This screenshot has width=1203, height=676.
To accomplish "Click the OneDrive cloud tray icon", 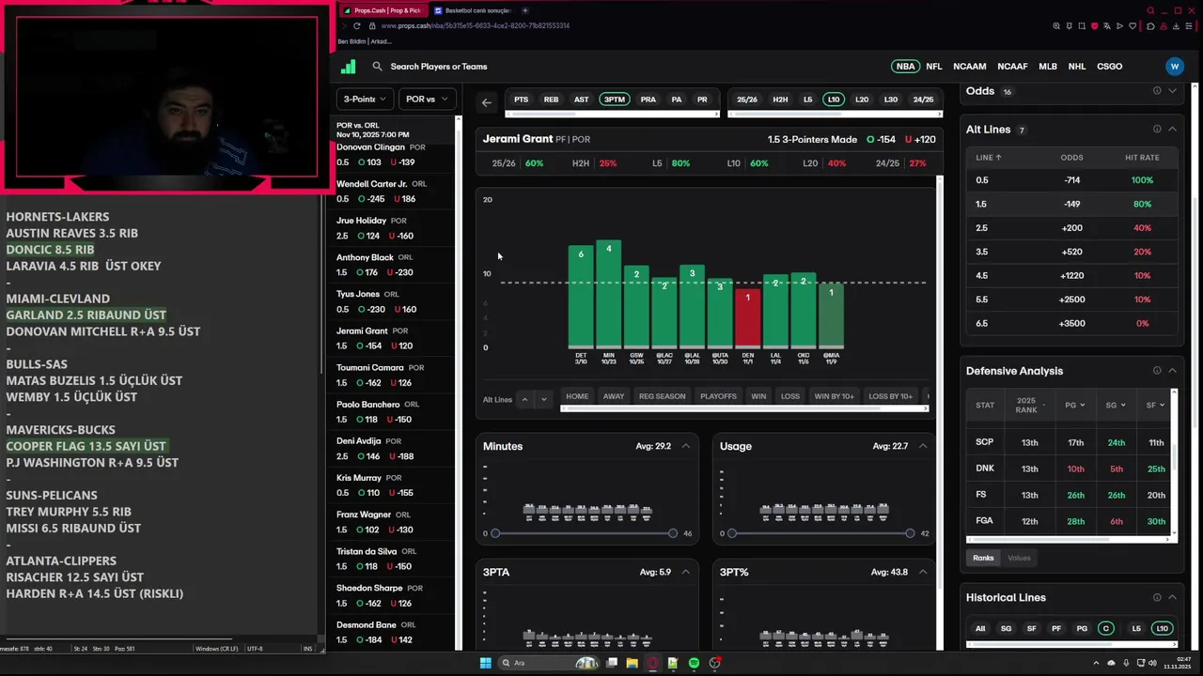I will pos(1109,663).
